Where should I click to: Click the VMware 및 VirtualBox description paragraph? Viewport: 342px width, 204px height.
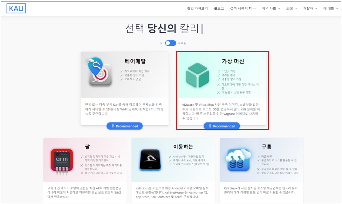221,111
